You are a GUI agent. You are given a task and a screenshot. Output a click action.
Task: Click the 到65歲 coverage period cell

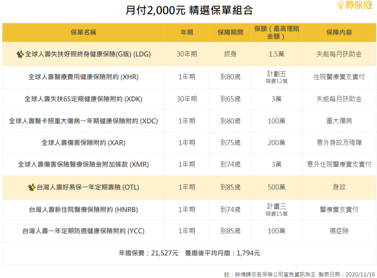click(x=230, y=99)
